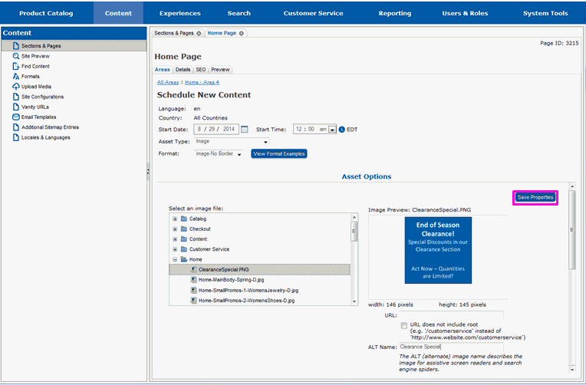Switch to the Preview tab
This screenshot has width=586, height=385.
[x=220, y=70]
